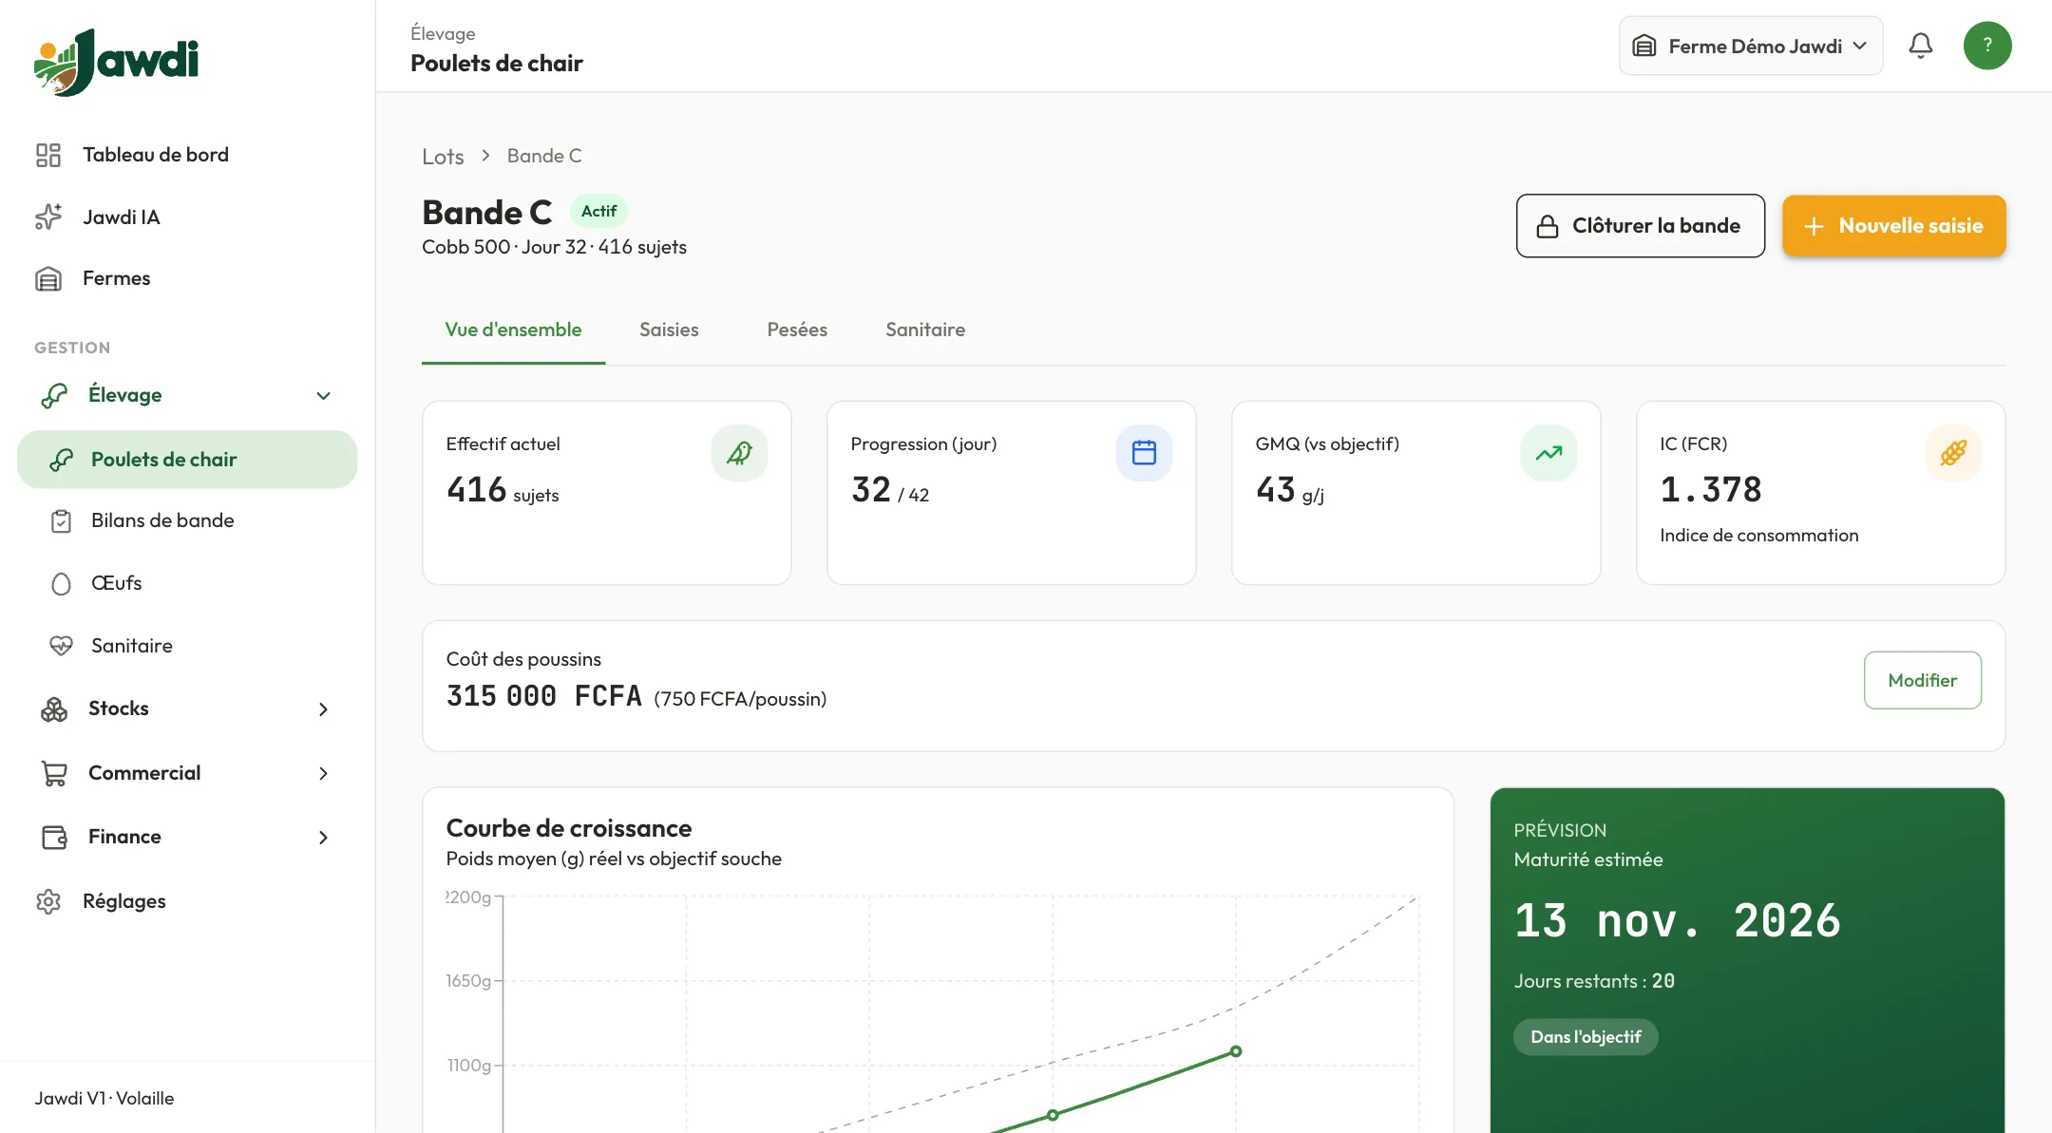Click Modifier for chick cost
2052x1133 pixels.
1923,680
